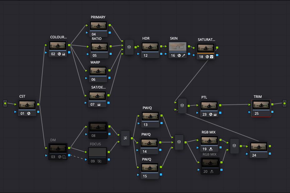Click the node graph source input on left
The image size is (290, 193).
pyautogui.click(x=5, y=103)
